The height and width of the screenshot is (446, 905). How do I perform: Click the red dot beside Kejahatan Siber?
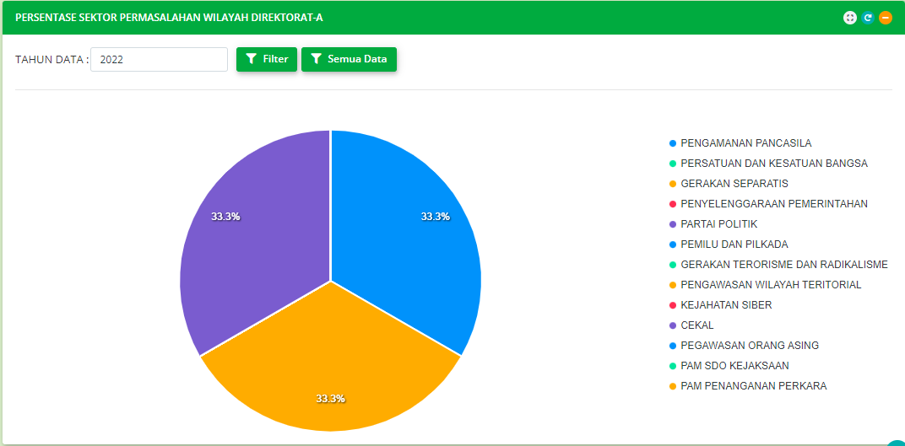pos(673,305)
